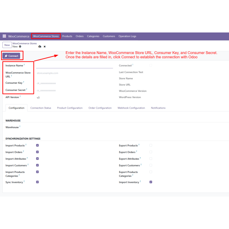This screenshot has width=229, height=229.
Task: Switch to the Notifications tab
Action: [x=158, y=108]
